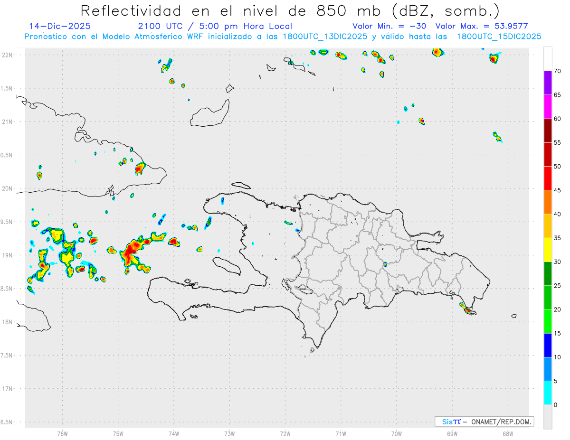Click the '70W' longitude label

point(397,433)
